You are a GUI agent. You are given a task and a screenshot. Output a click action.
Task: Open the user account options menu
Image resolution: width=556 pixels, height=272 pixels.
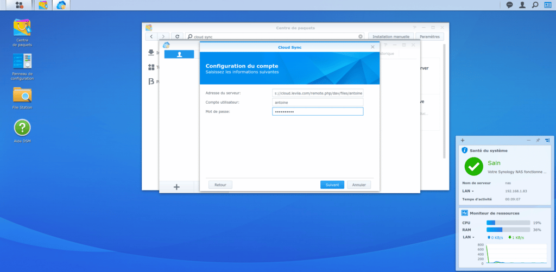(x=522, y=5)
